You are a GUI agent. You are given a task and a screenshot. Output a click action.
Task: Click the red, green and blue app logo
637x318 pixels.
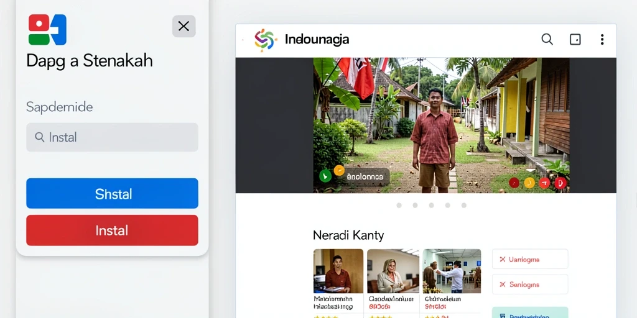click(47, 30)
